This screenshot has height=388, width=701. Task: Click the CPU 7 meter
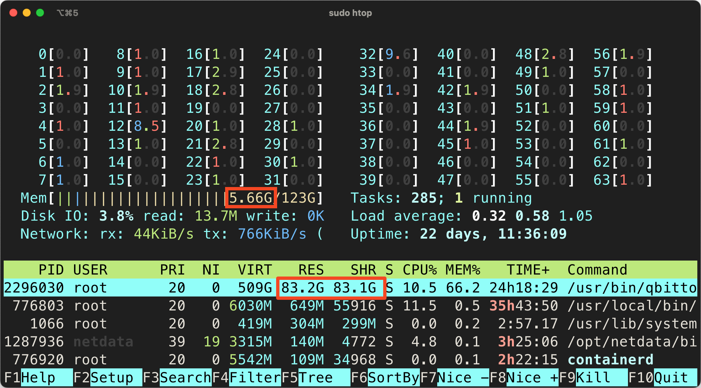click(x=64, y=180)
